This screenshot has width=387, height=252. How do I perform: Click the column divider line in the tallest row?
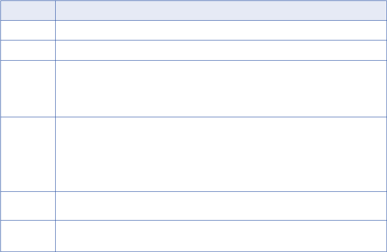tap(55, 155)
